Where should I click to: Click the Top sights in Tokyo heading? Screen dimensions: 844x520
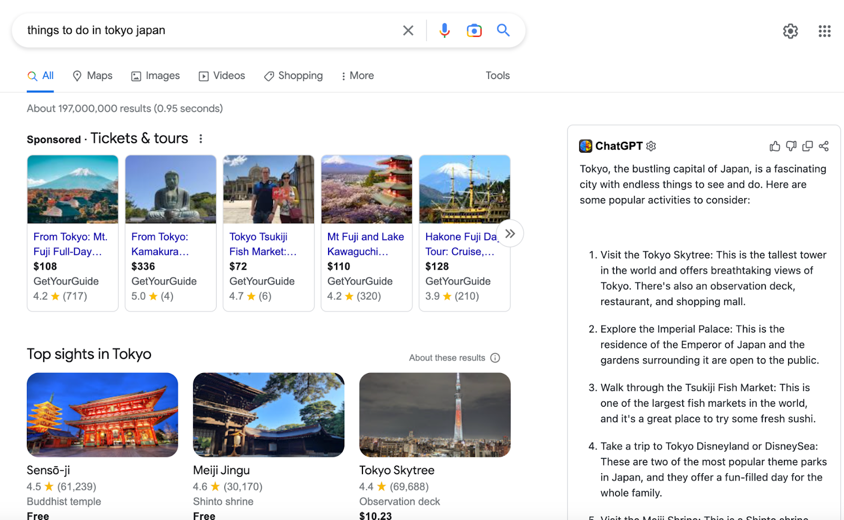(x=89, y=354)
